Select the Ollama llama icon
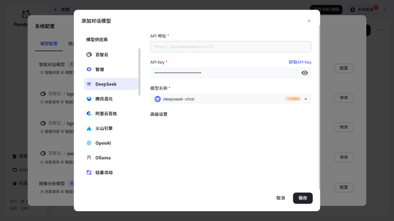The width and height of the screenshot is (394, 221). (x=89, y=158)
